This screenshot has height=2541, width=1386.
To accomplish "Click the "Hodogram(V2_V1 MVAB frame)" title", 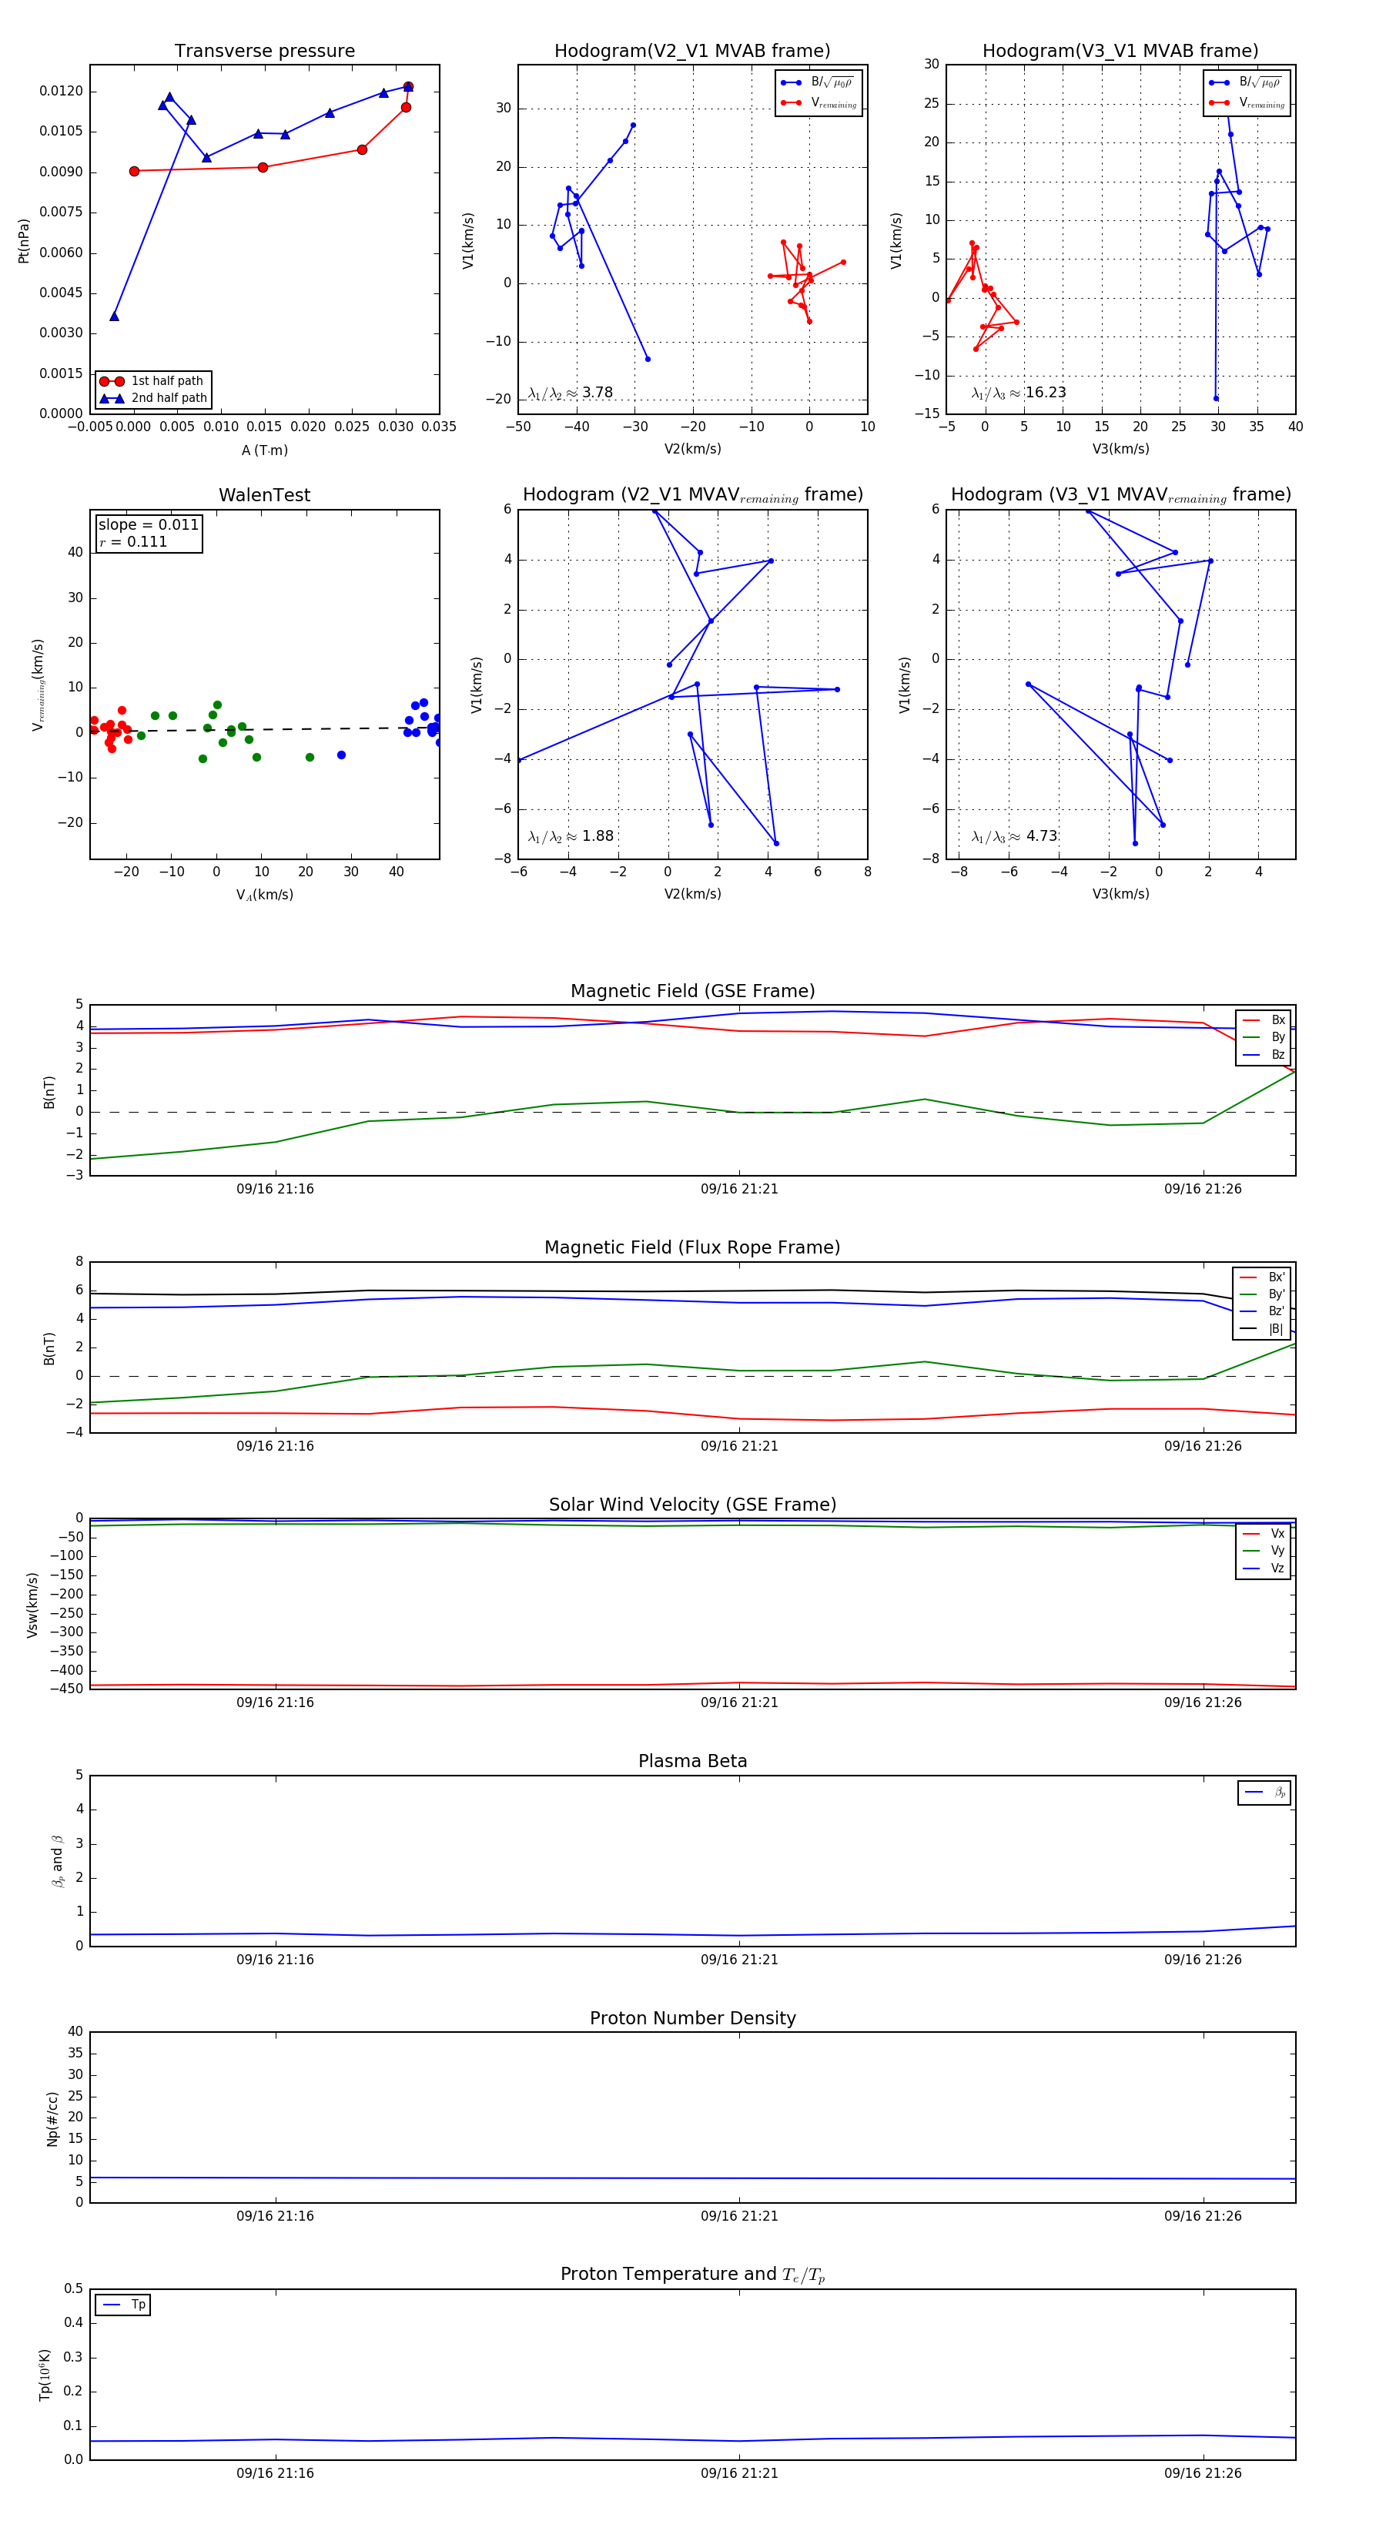I will [x=692, y=50].
